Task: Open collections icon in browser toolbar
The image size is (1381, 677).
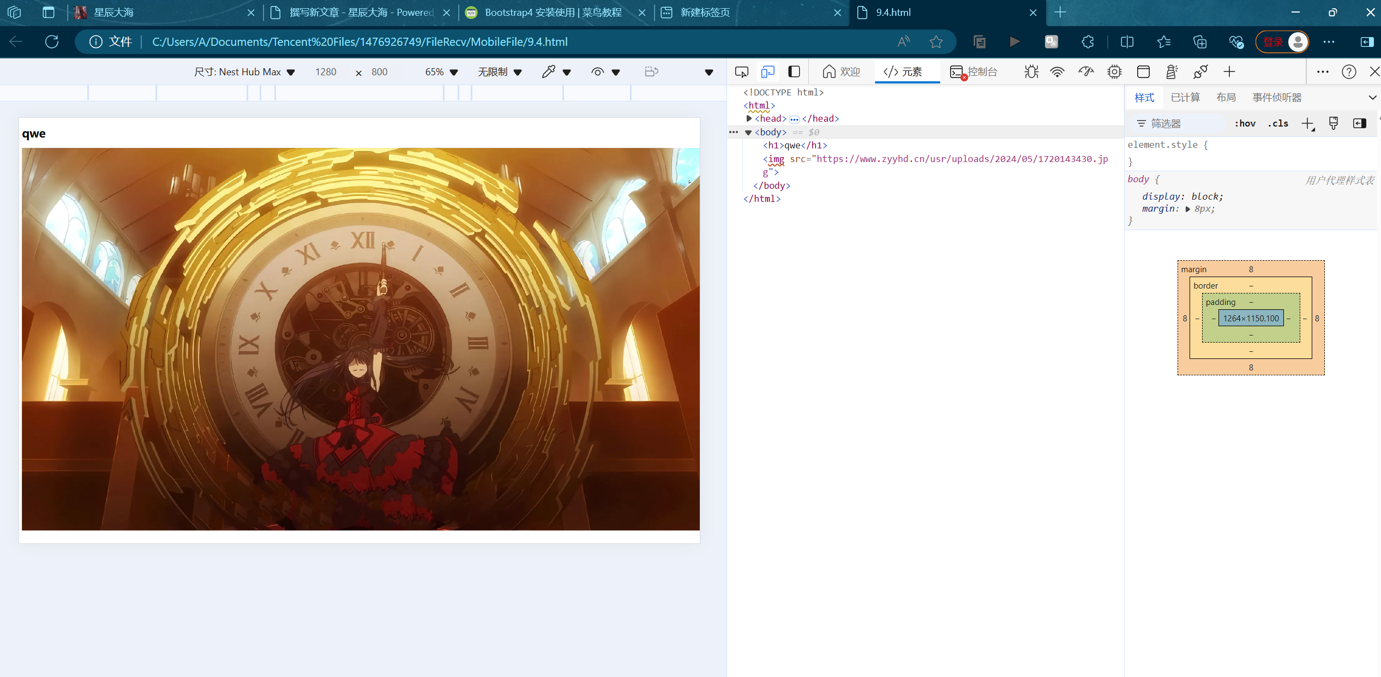Action: [x=1200, y=41]
